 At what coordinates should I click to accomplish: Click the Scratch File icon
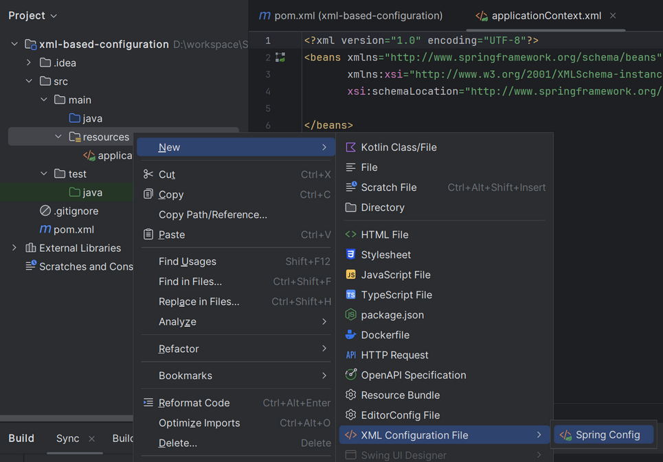(x=351, y=187)
